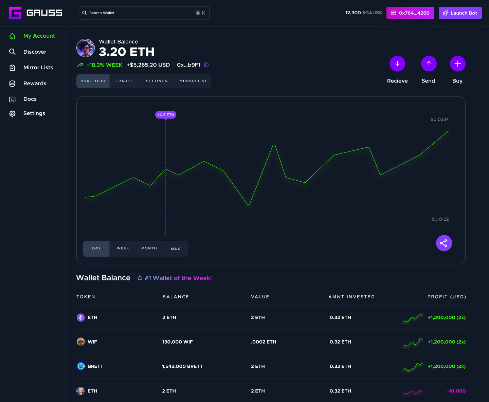Click the 130,000 WIF balance
Viewport: 489px width, 402px height.
(178, 342)
